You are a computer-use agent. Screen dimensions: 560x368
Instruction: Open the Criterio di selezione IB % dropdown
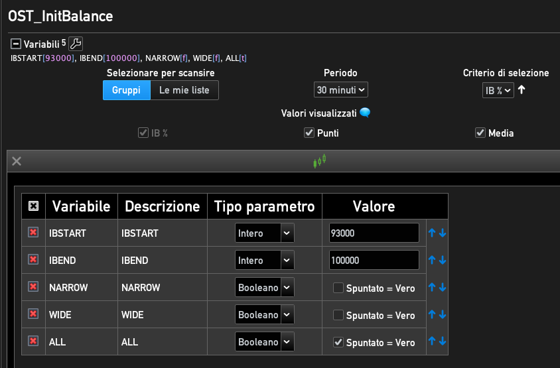point(498,90)
